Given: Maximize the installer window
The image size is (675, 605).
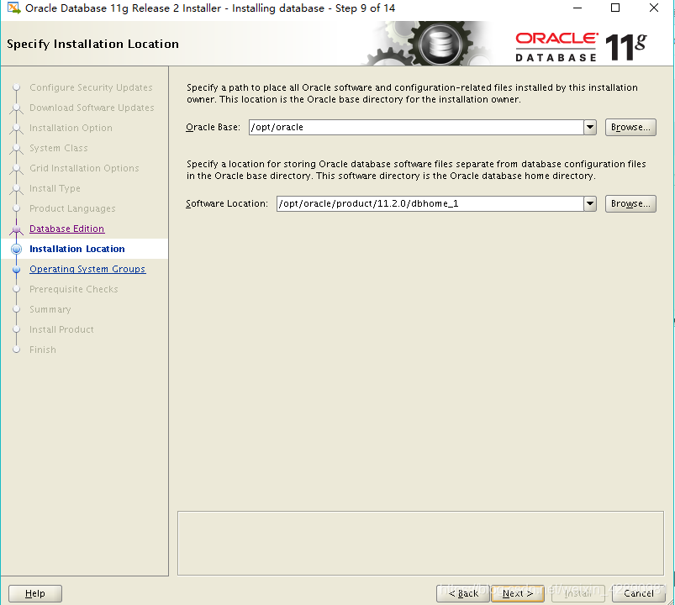Looking at the screenshot, I should tap(615, 8).
